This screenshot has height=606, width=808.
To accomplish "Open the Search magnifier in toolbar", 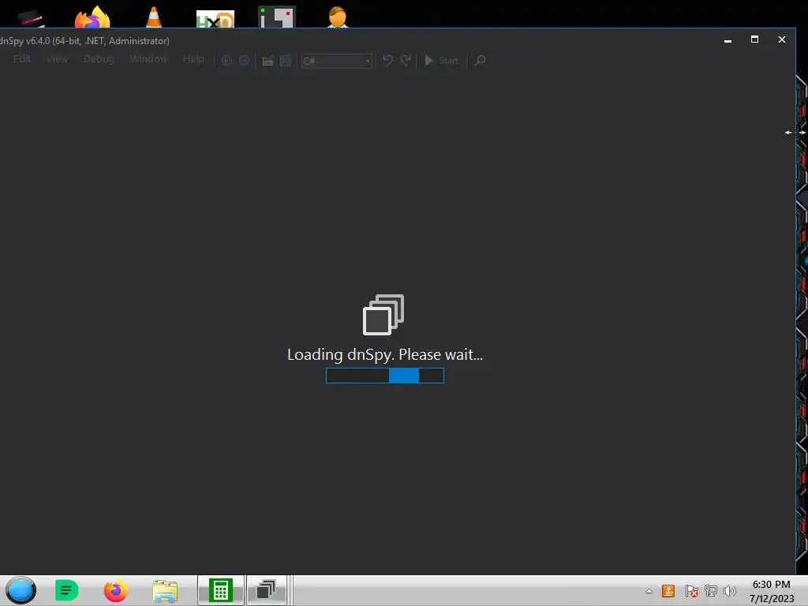I will [x=480, y=60].
